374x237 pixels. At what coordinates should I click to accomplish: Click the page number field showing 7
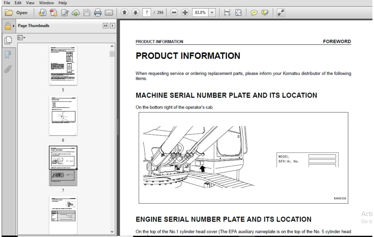147,13
